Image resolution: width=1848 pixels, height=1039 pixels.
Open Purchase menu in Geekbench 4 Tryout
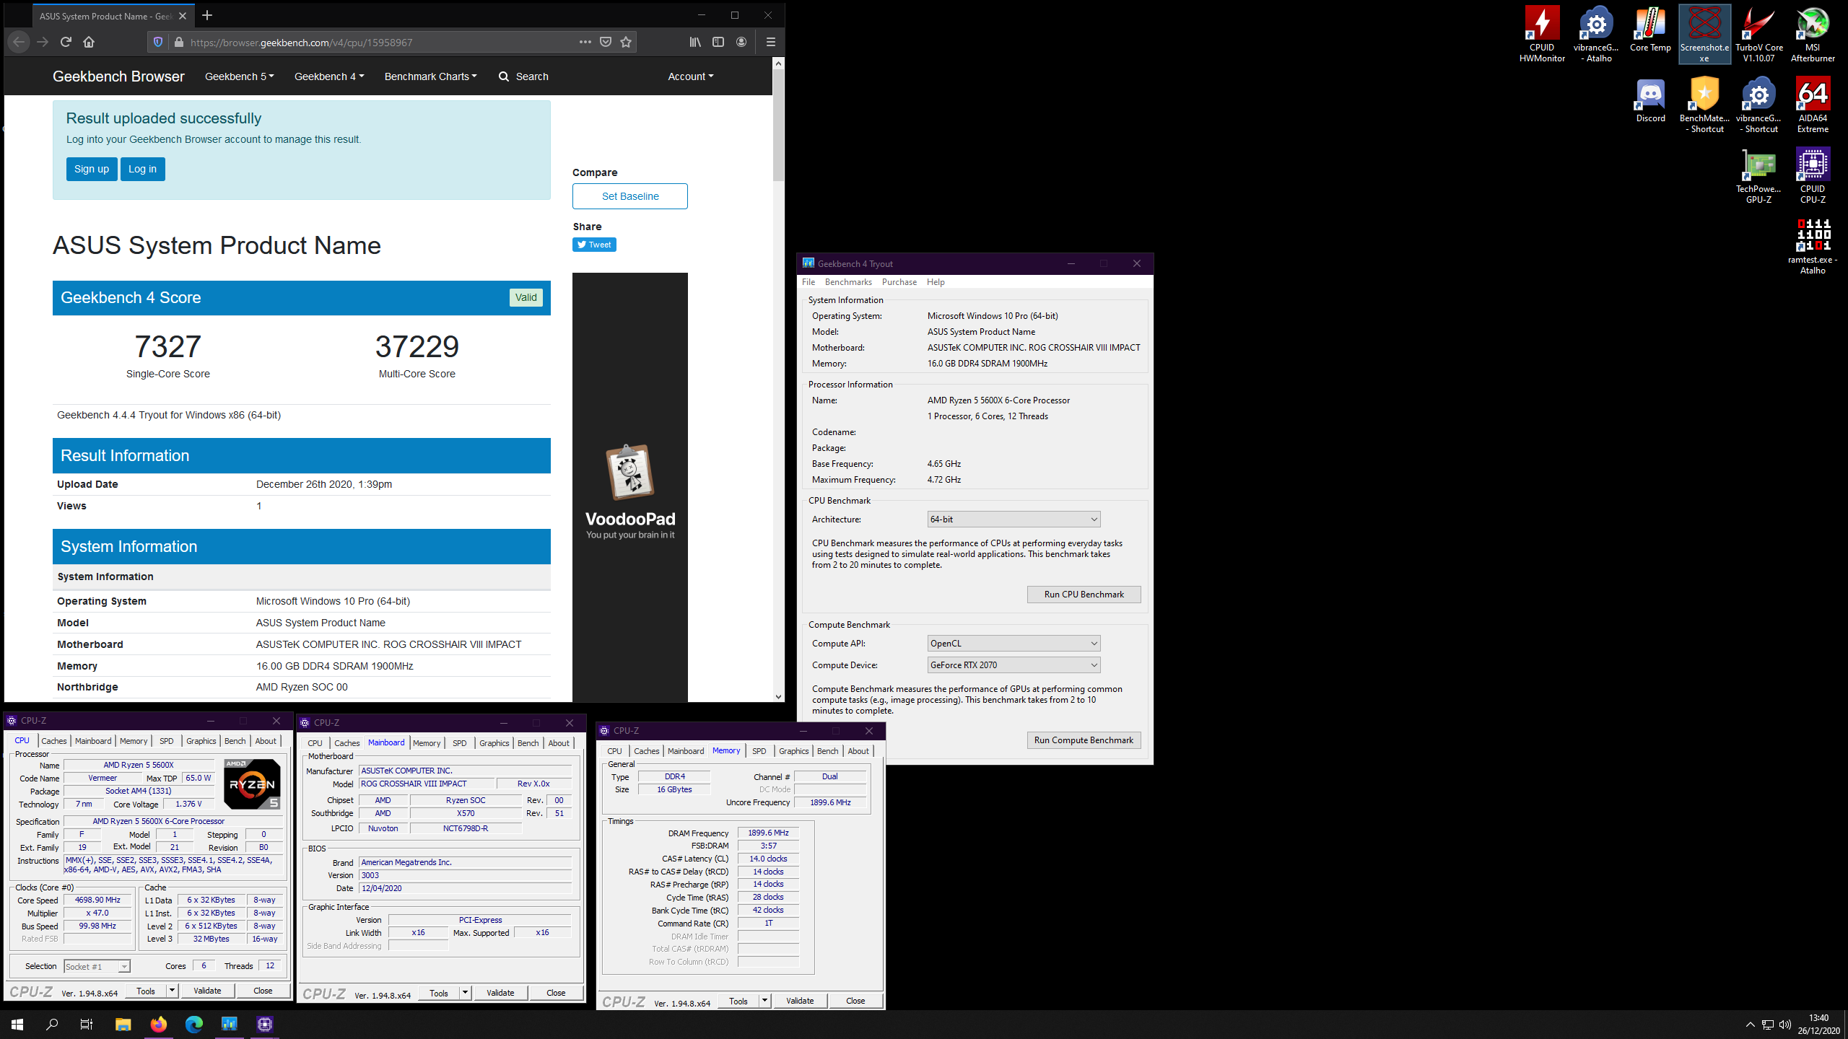[x=899, y=282]
